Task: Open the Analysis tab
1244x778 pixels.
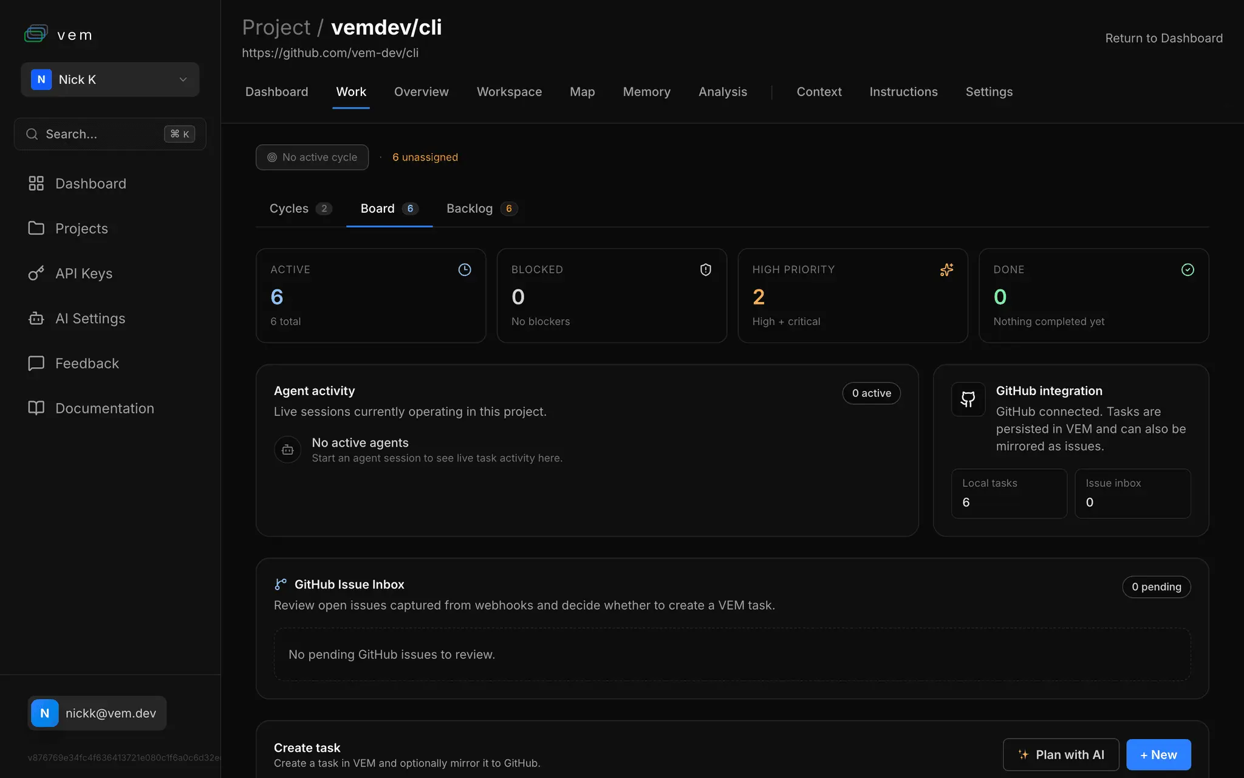Action: (723, 92)
